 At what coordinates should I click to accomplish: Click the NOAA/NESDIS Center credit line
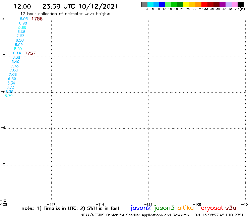click(135, 215)
